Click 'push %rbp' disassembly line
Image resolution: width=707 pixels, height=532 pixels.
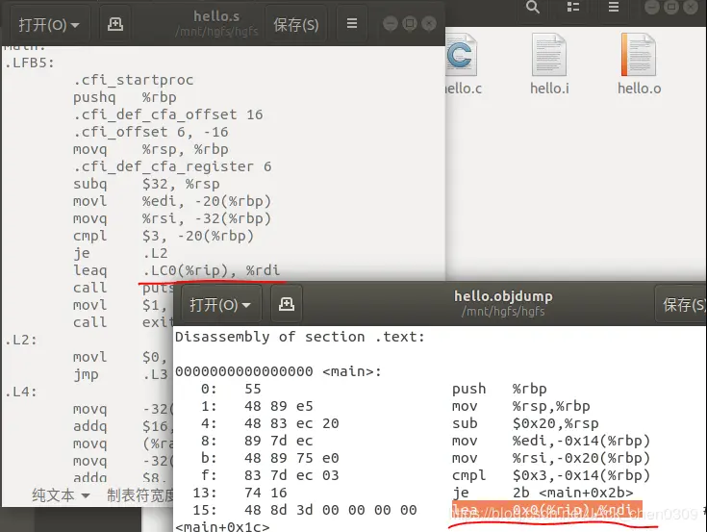(499, 389)
